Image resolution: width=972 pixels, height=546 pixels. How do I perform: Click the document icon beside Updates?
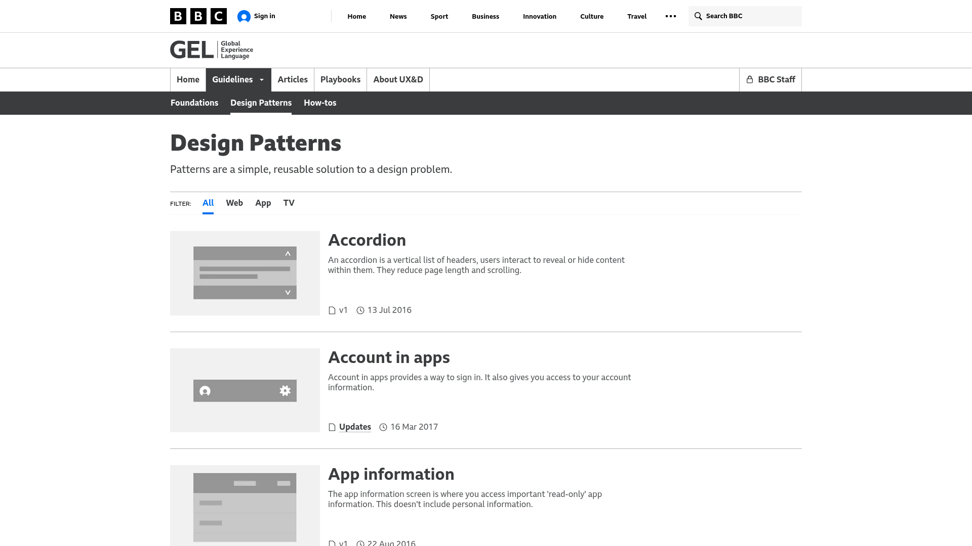pos(332,427)
